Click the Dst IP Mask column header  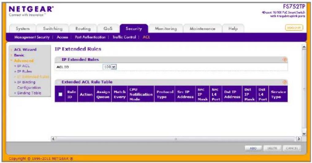[249, 94]
